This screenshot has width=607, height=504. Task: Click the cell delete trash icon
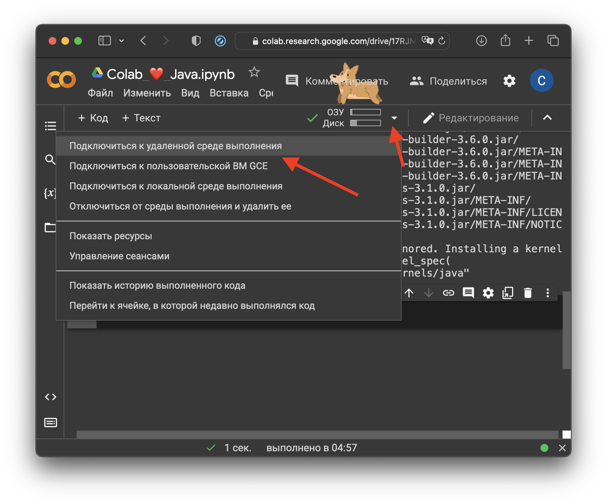click(x=528, y=293)
